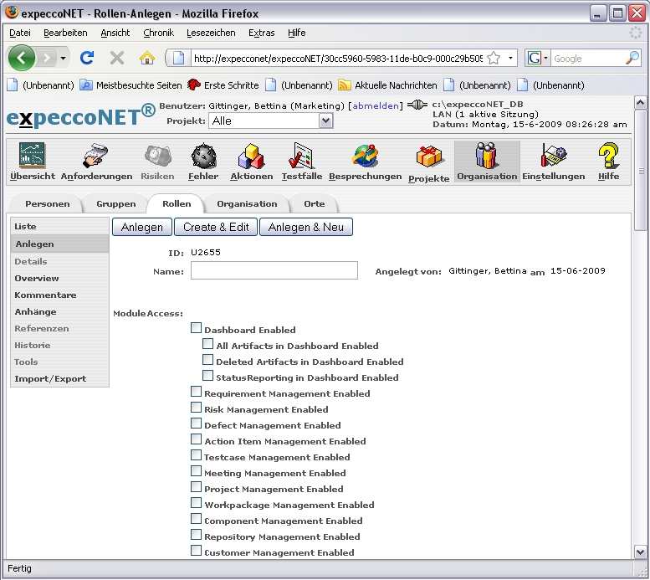The width and height of the screenshot is (650, 580).
Task: Open the Testfälle checklist icon
Action: [301, 157]
